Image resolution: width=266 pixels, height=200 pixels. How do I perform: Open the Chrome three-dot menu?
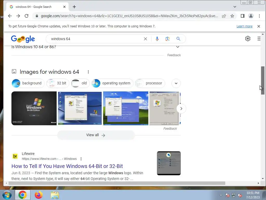[x=259, y=16]
